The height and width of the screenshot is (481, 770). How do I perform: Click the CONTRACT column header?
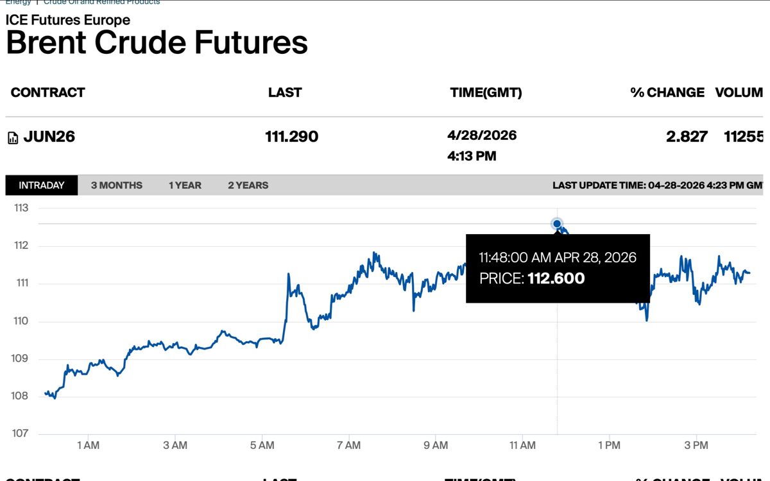(48, 92)
